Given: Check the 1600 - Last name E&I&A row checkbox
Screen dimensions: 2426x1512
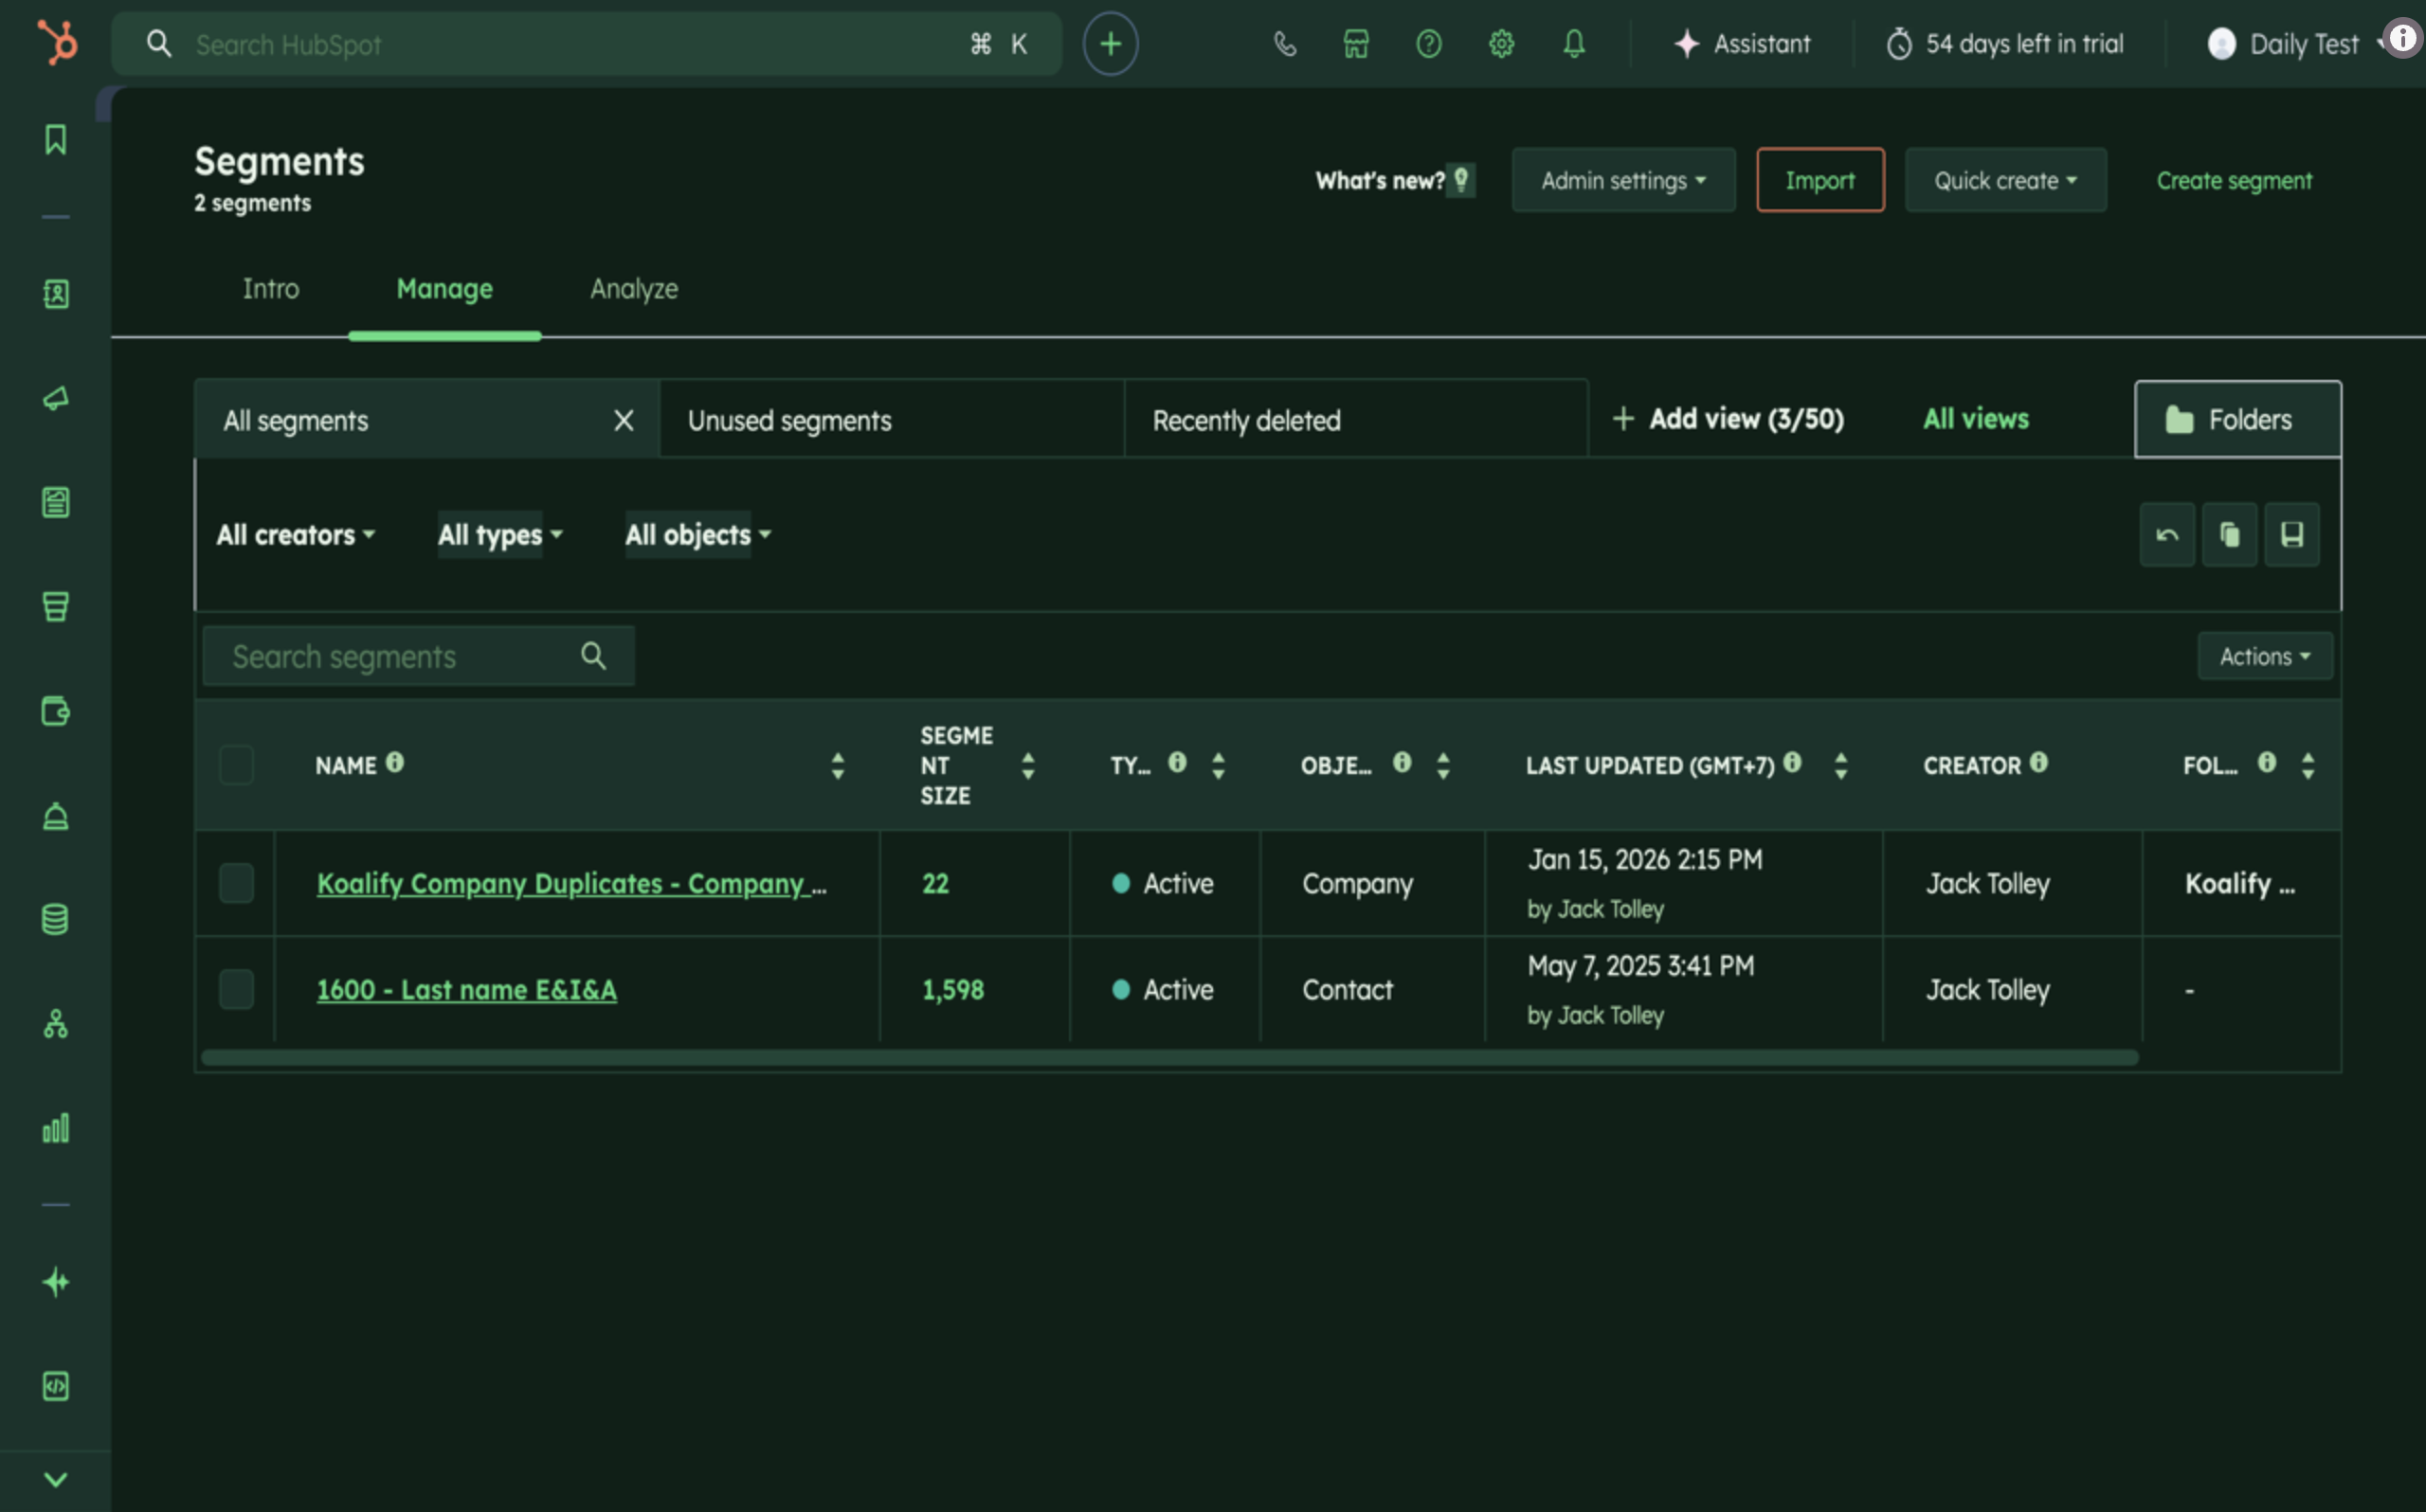Looking at the screenshot, I should click(x=236, y=989).
